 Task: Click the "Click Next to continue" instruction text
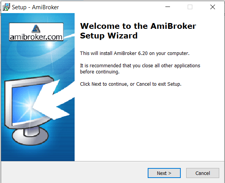tap(131, 84)
